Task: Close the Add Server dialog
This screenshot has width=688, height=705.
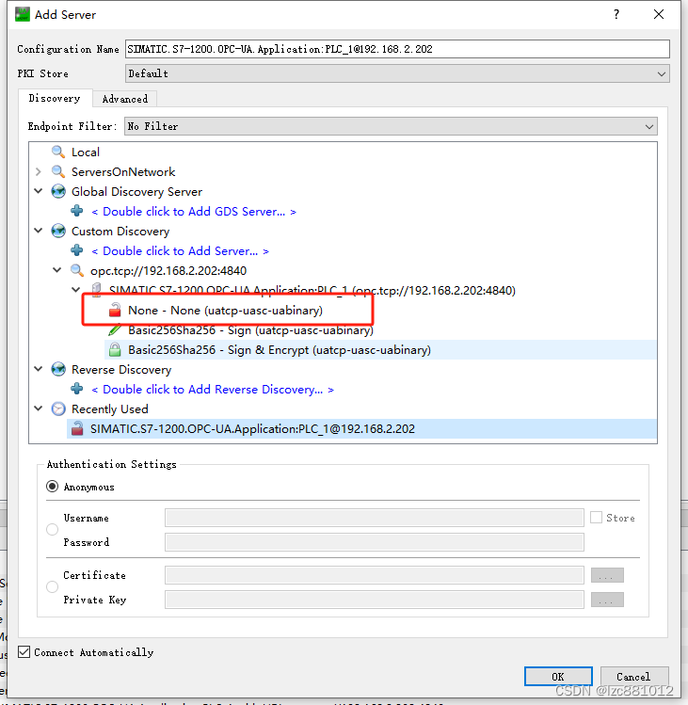Action: (x=659, y=14)
